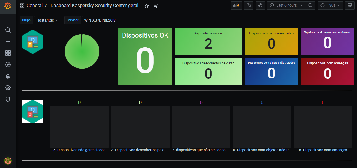The height and width of the screenshot is (168, 357).
Task: Click the red Kaspersky hexagon image
Action: [x=33, y=112]
